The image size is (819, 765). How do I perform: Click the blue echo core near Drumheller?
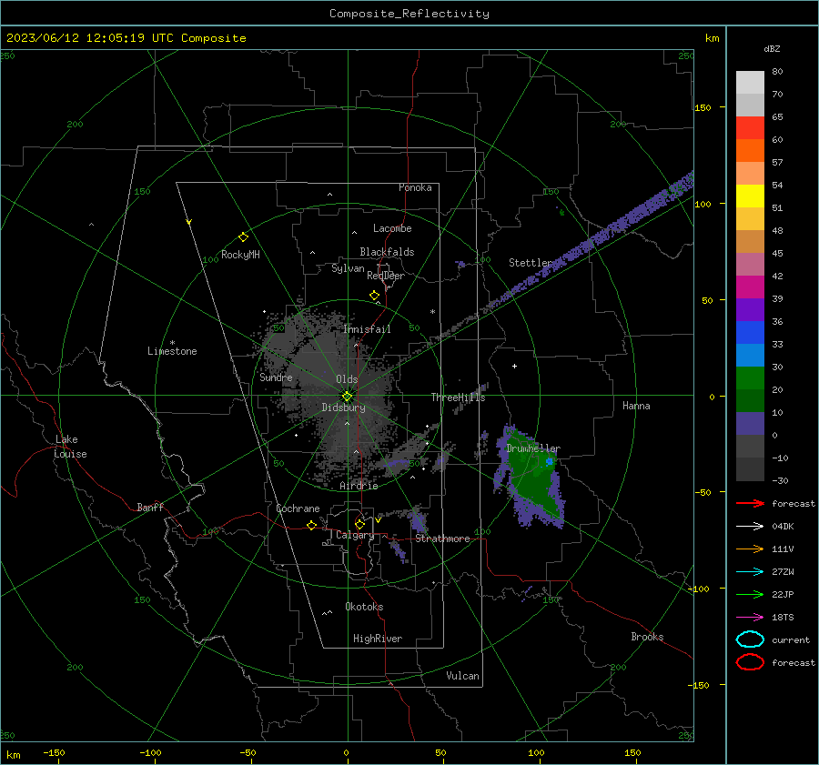click(x=549, y=461)
